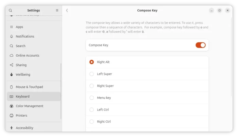This screenshot has height=137, width=238.
Task: Click the Accessibility icon in sidebar
Action: tap(11, 128)
